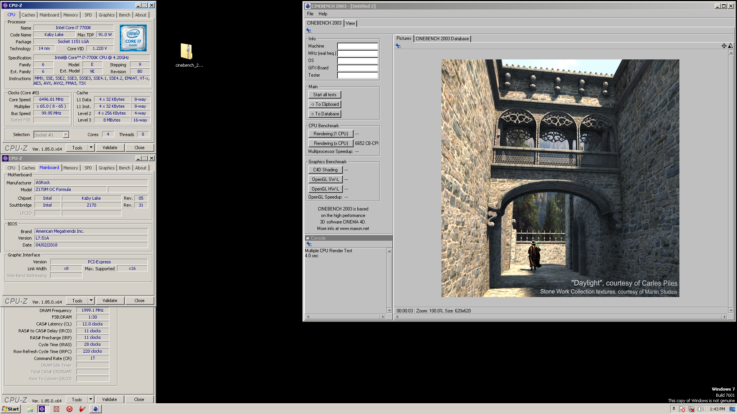This screenshot has width=737, height=414.
Task: Start the OpenGL HW-L test
Action: point(326,189)
